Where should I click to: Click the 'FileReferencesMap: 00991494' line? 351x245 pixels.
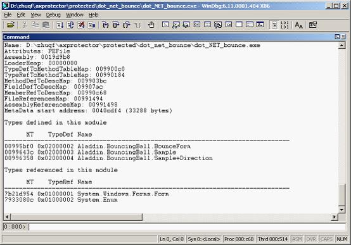pos(53,99)
